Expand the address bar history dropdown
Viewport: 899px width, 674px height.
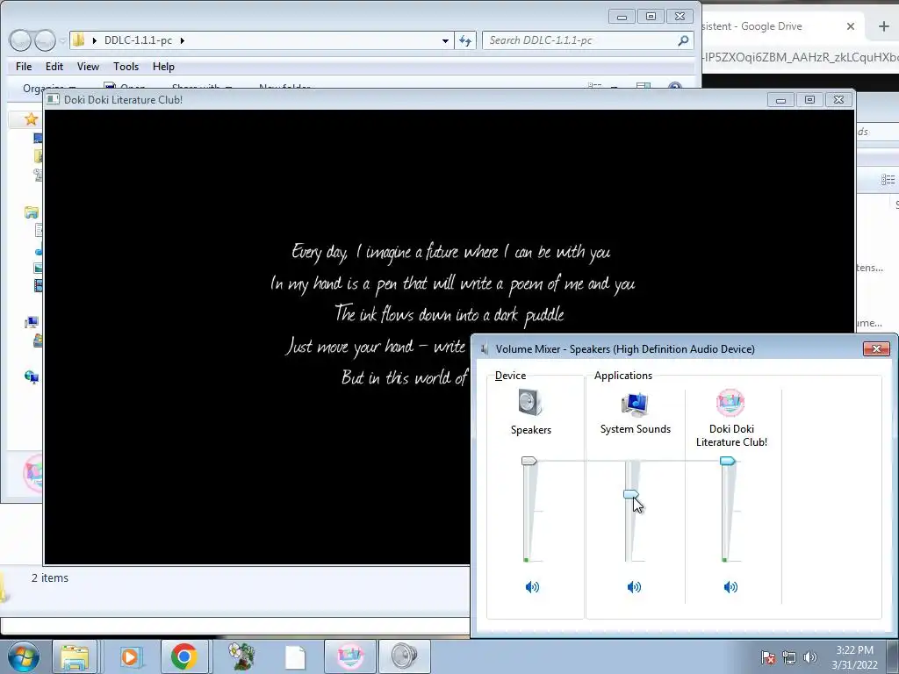coord(445,40)
